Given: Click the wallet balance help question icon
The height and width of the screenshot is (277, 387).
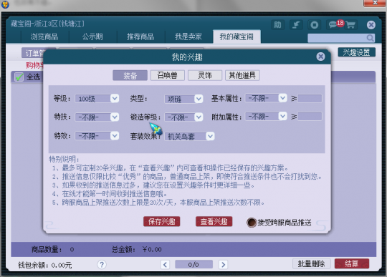Looking at the screenshot, I should click(102, 264).
